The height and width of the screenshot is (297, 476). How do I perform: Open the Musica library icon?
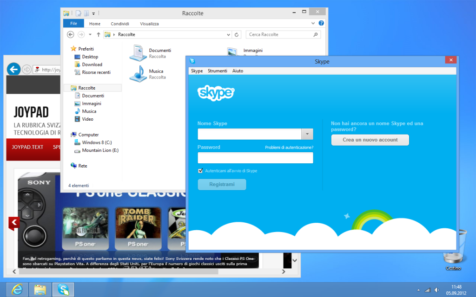click(139, 74)
